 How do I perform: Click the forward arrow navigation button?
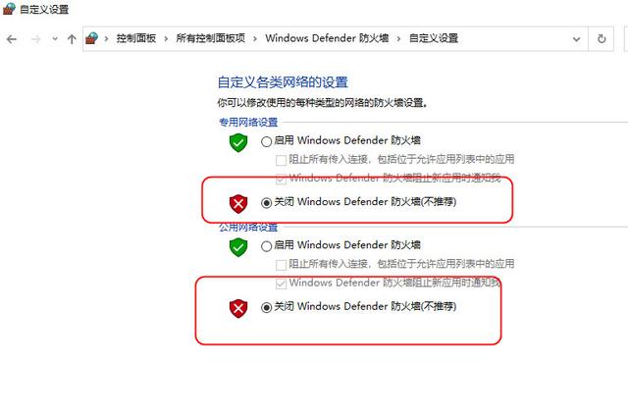point(35,39)
